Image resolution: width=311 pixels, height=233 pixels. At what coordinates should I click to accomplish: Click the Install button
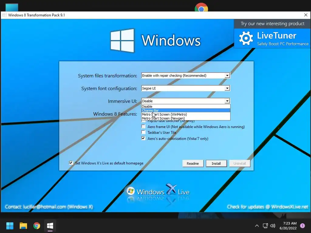pos(216,164)
